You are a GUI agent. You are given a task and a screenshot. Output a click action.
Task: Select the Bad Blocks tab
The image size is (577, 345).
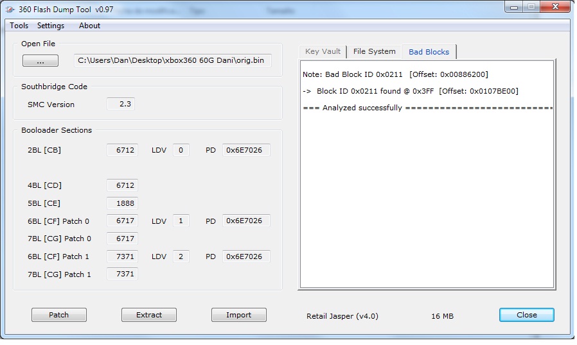tap(429, 52)
